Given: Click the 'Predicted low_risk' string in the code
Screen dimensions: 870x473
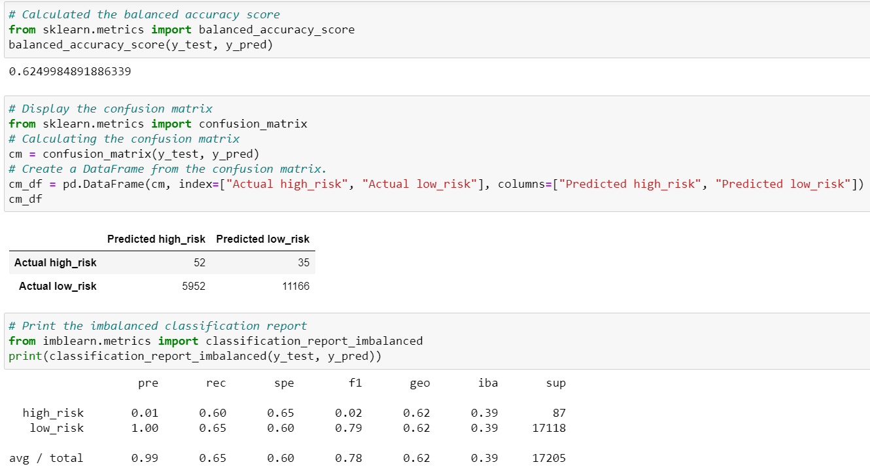Looking at the screenshot, I should pyautogui.click(x=783, y=184).
